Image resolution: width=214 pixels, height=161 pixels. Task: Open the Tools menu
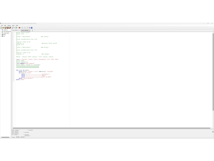point(13,25)
